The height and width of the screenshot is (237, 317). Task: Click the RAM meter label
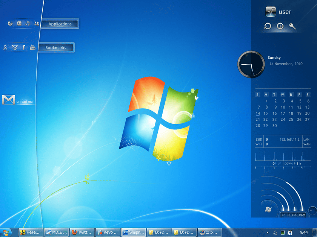pos(302,215)
